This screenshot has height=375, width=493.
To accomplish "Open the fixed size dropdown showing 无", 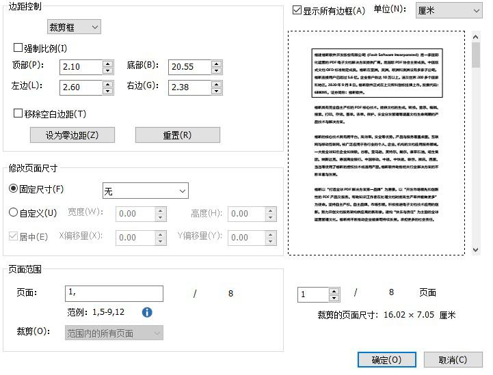I will 145,191.
